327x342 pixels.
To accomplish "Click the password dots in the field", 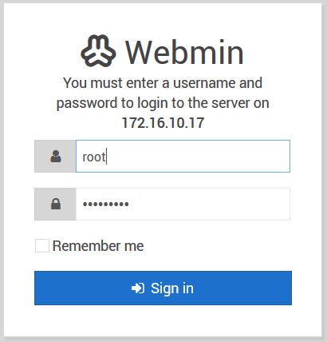I will click(106, 205).
